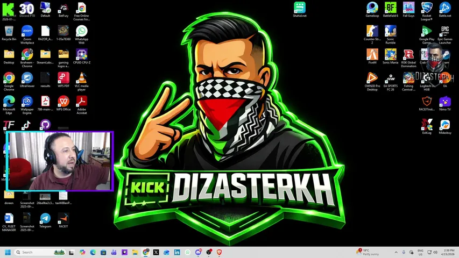Open Sonic Rumble desktop icon
This screenshot has width=459, height=258.
point(390,34)
